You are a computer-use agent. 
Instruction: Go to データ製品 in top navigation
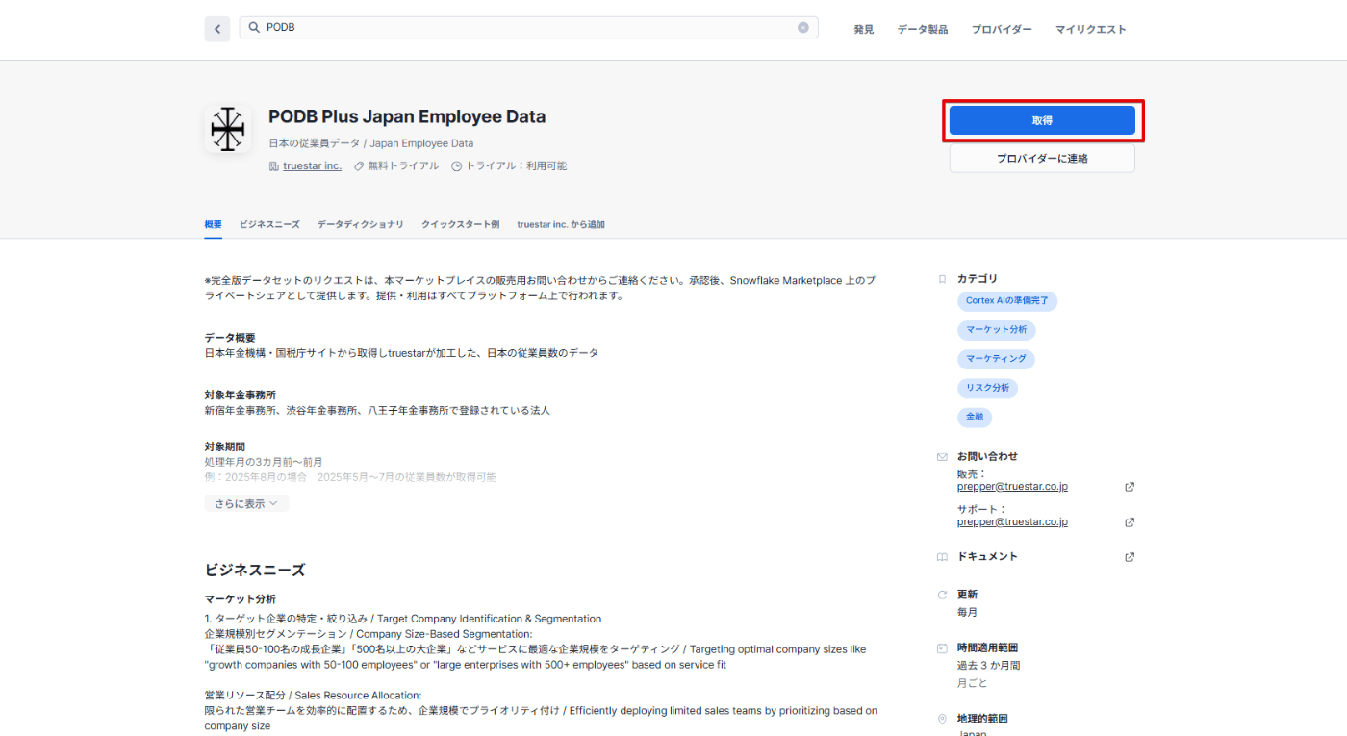tap(922, 30)
